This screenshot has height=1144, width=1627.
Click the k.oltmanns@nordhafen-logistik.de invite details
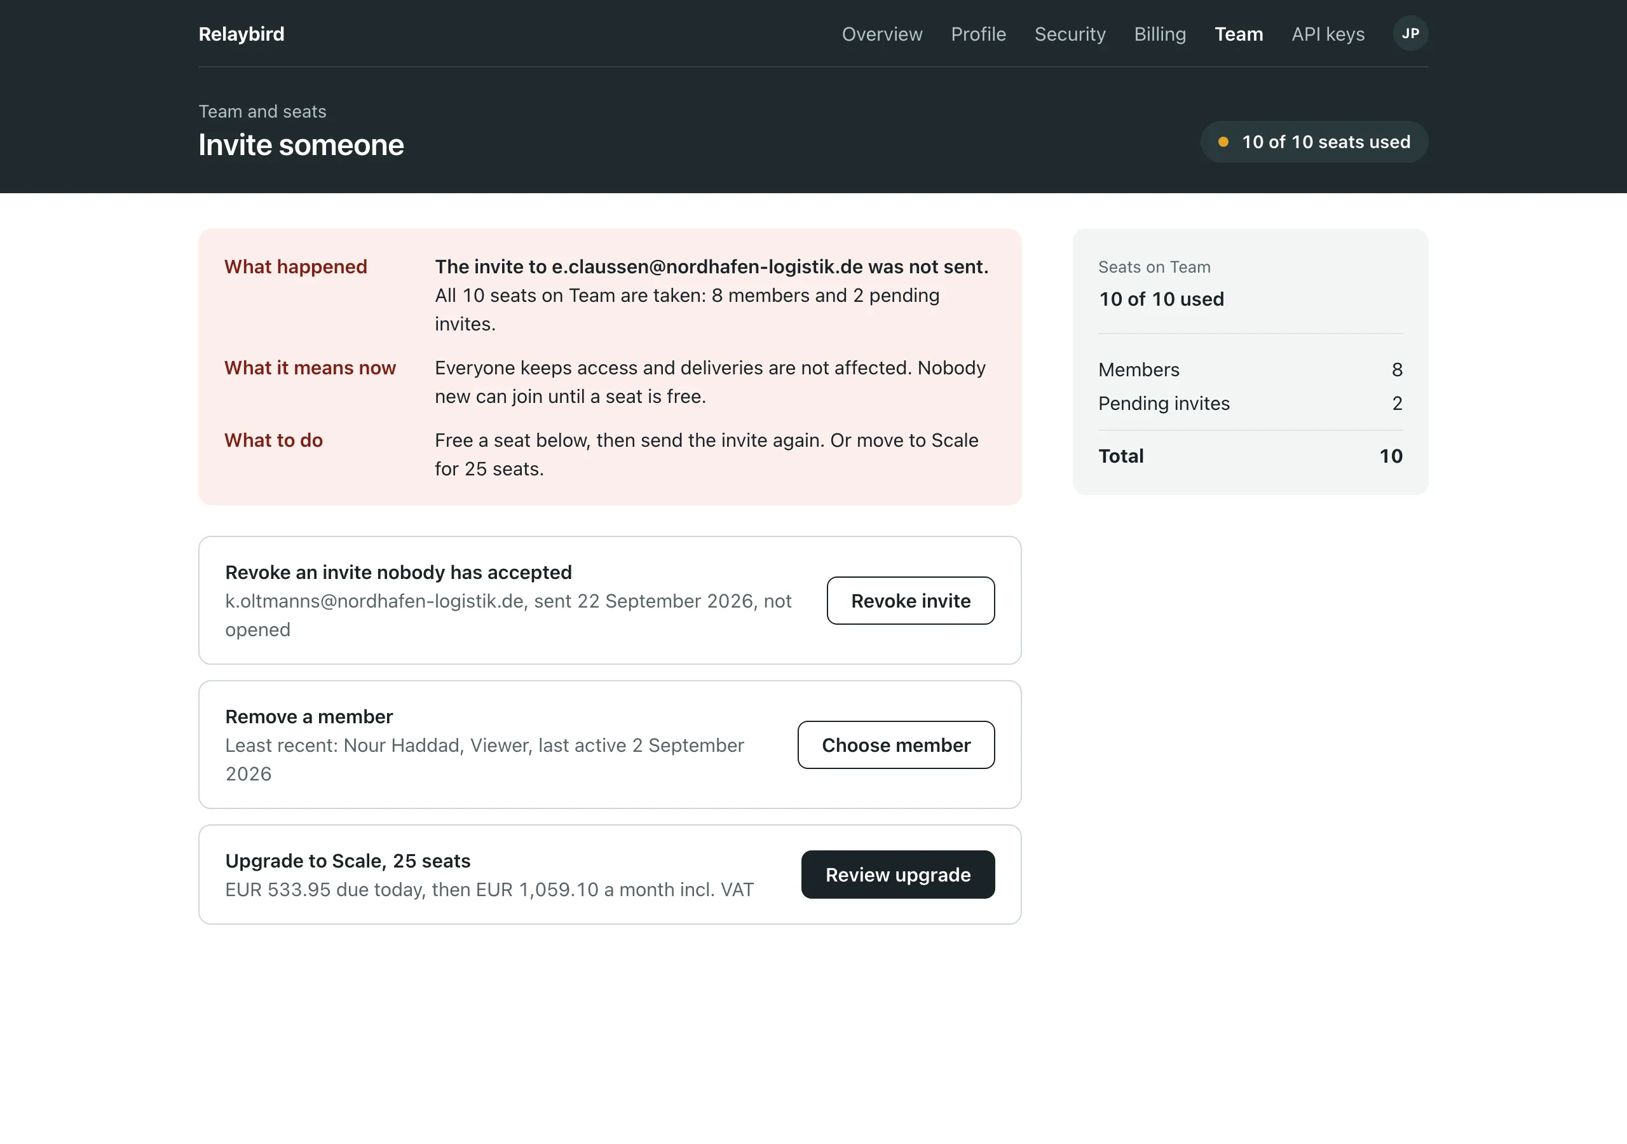508,615
